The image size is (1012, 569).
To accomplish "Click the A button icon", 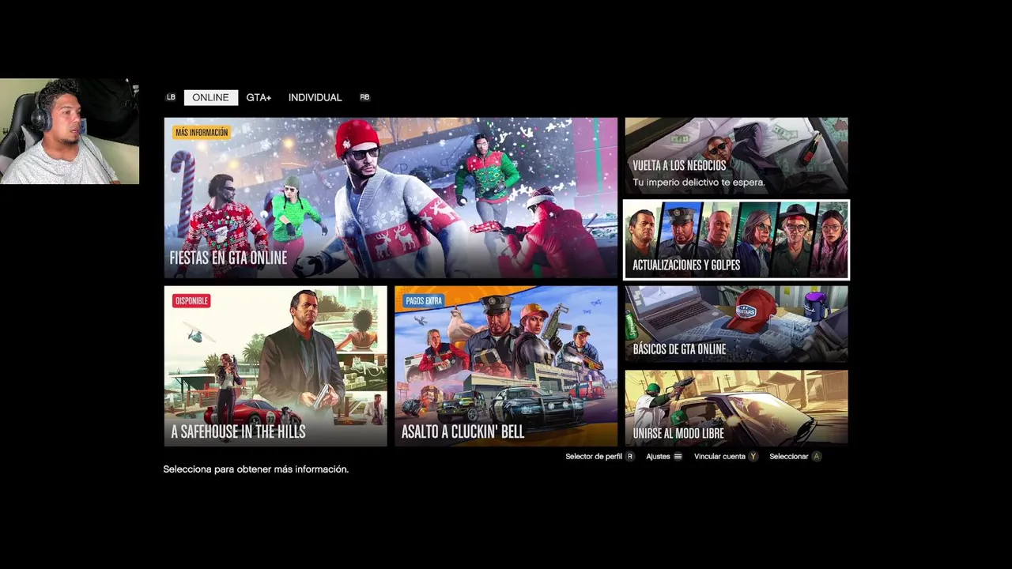I will click(x=817, y=457).
